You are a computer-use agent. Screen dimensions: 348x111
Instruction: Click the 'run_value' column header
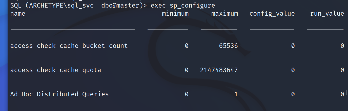pos(327,14)
